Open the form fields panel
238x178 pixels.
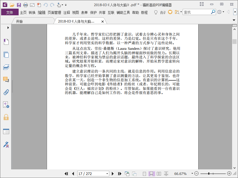6,131
